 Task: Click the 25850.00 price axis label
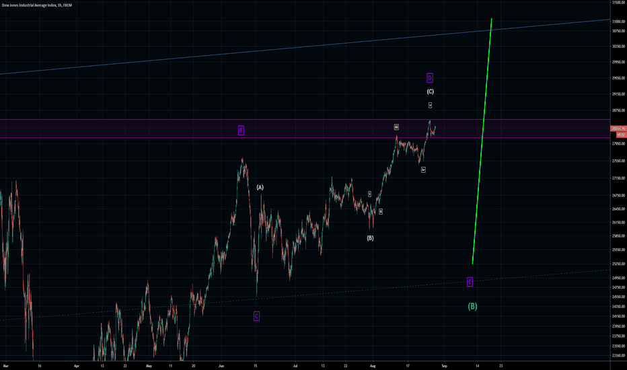click(x=618, y=236)
